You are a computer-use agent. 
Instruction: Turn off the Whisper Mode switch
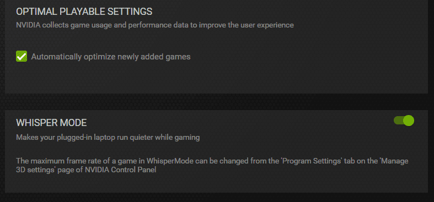click(404, 121)
